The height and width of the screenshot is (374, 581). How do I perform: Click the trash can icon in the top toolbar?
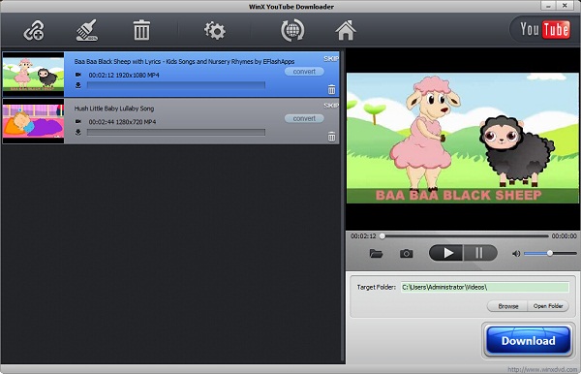[141, 30]
